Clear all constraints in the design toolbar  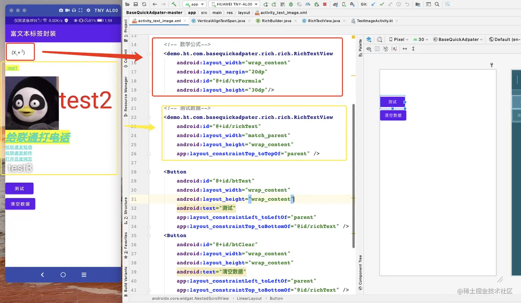point(395,48)
